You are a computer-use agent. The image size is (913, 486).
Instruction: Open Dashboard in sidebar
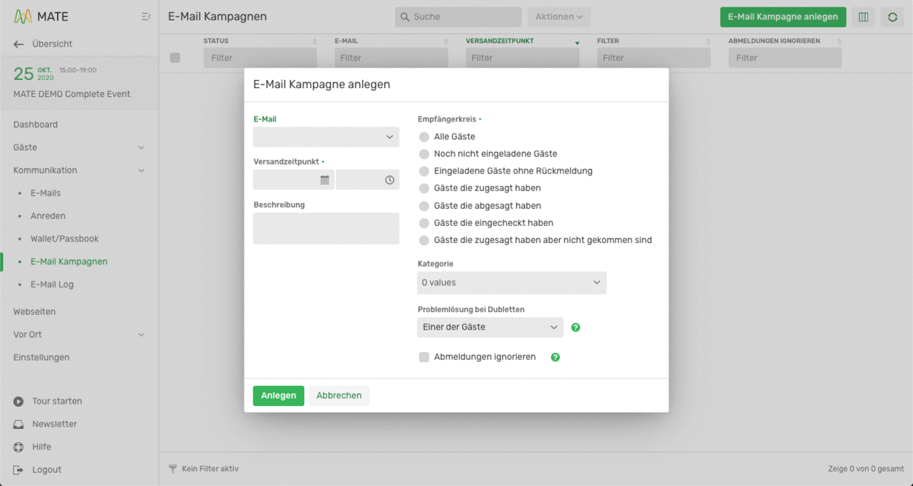point(36,124)
